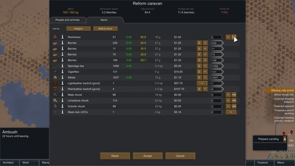
Task: Click the Kibble item icon
Action: click(x=55, y=77)
